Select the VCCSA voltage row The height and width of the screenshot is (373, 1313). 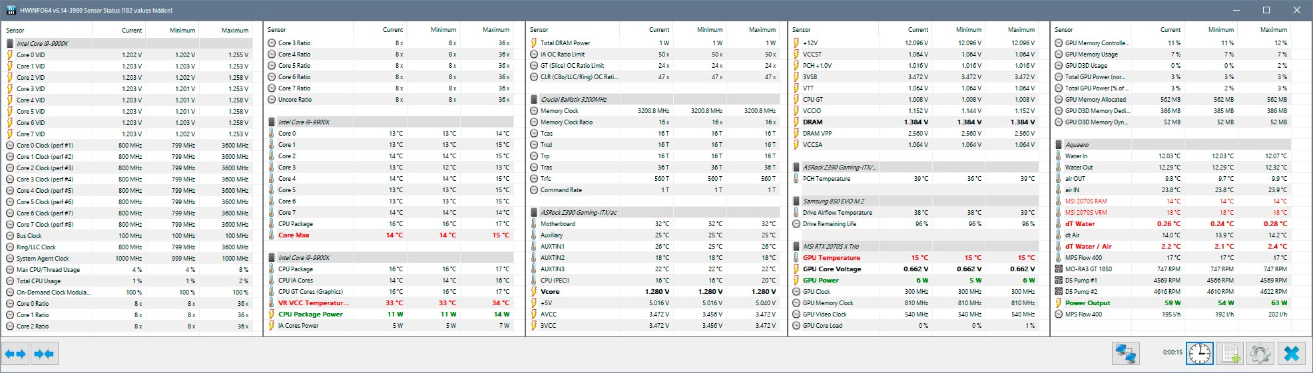916,144
